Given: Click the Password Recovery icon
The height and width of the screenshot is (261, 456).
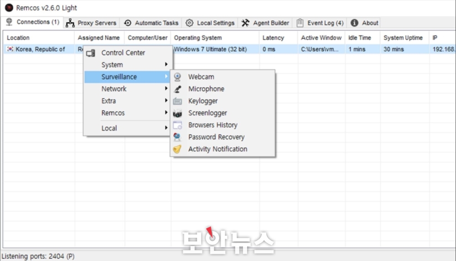Looking at the screenshot, I should click(177, 137).
